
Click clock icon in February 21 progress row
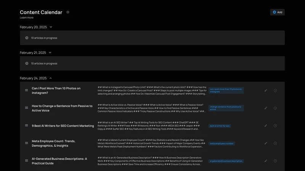27,63
